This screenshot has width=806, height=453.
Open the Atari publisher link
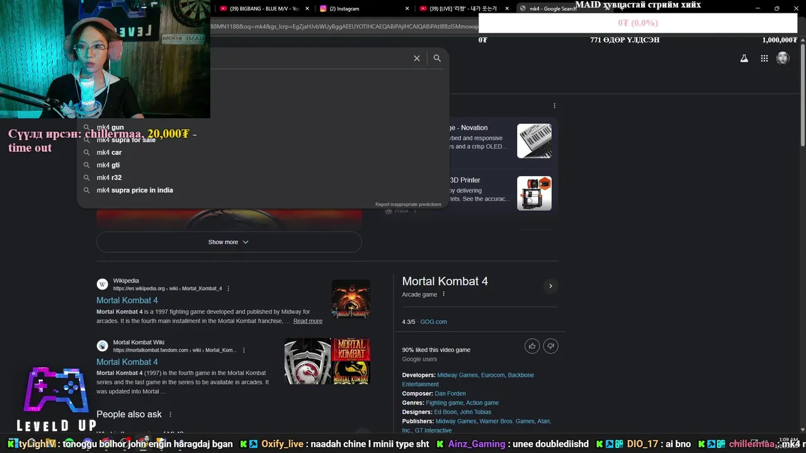[543, 421]
